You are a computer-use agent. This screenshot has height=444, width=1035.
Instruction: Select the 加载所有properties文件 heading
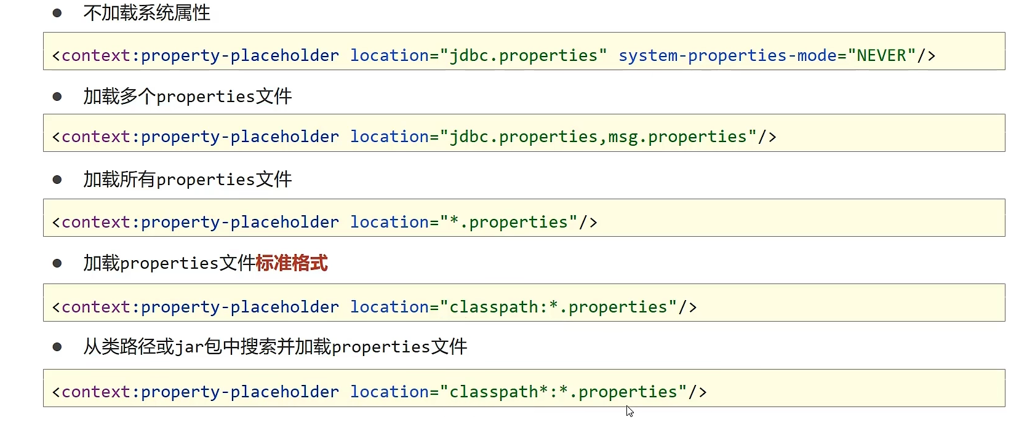pyautogui.click(x=187, y=180)
